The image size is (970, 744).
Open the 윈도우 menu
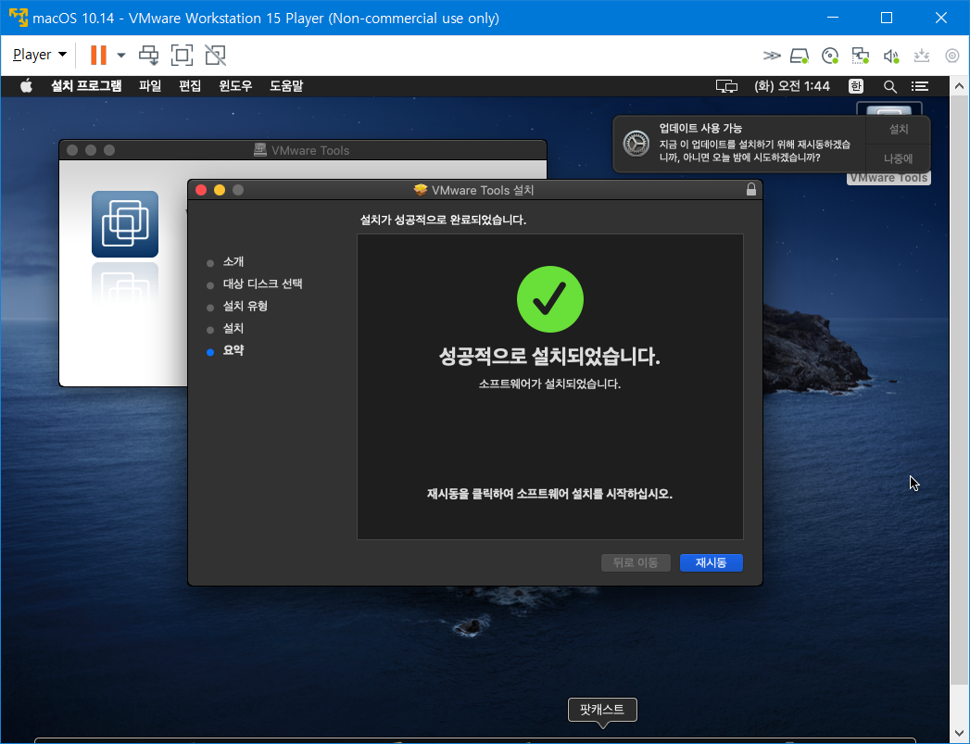[235, 86]
